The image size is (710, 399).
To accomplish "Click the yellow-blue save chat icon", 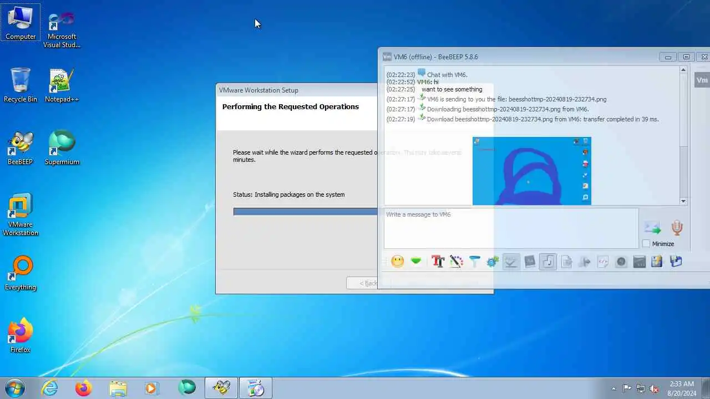I will 657,261.
